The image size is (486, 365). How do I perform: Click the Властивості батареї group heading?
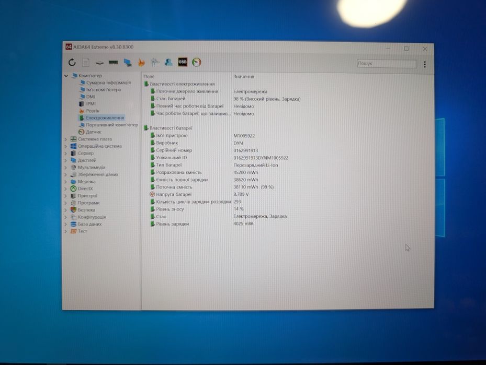click(171, 128)
